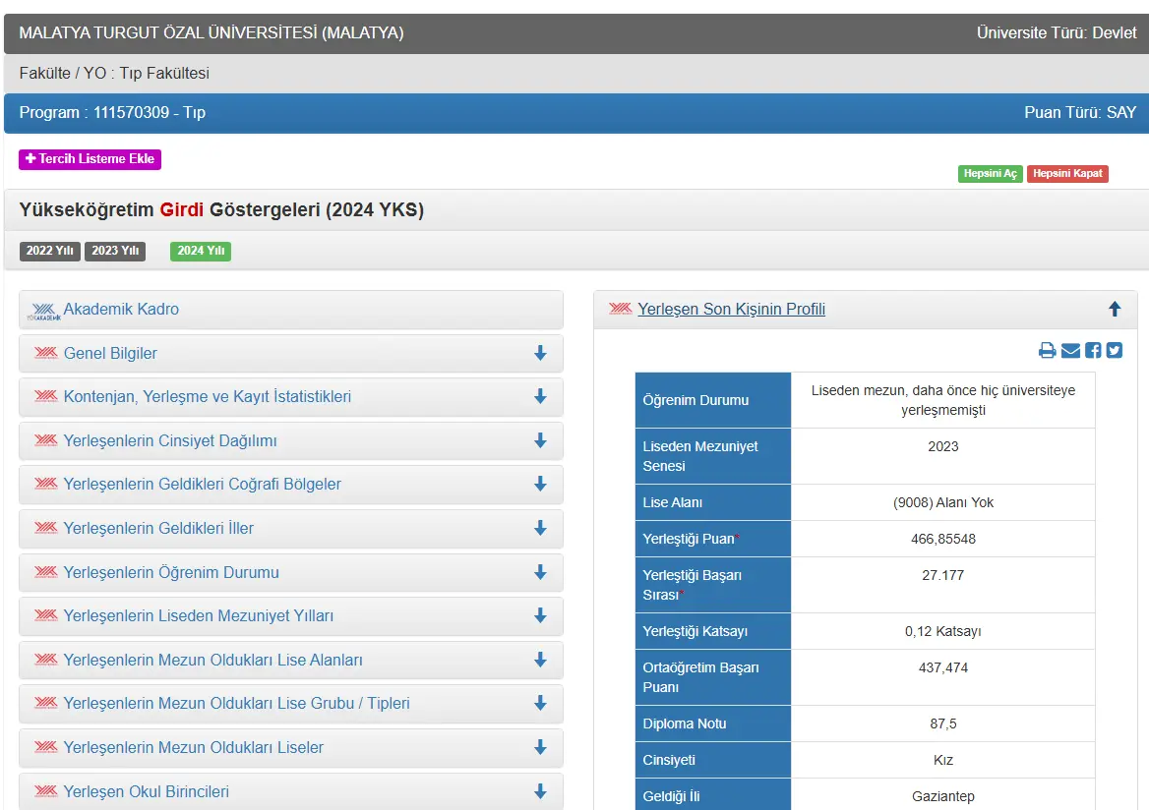This screenshot has width=1149, height=810.
Task: Click YÖK logo beside Yerleşen Son Kişinin Profili
Action: [x=620, y=309]
